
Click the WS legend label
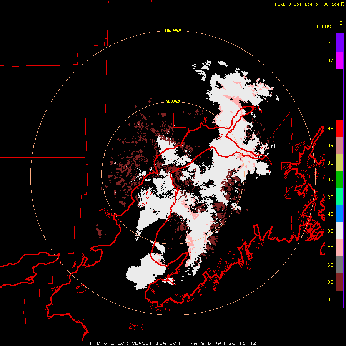point(330,214)
